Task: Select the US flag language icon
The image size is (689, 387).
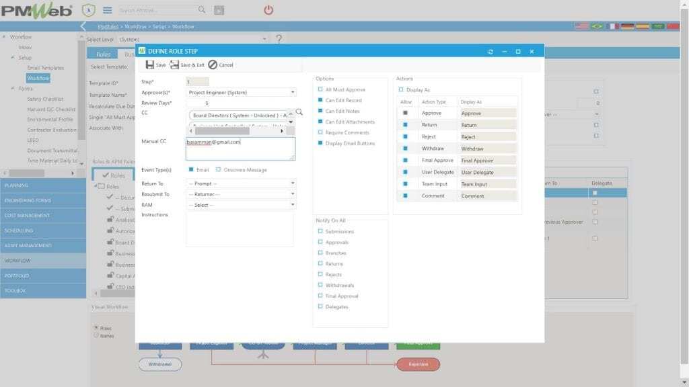Action: point(582,26)
